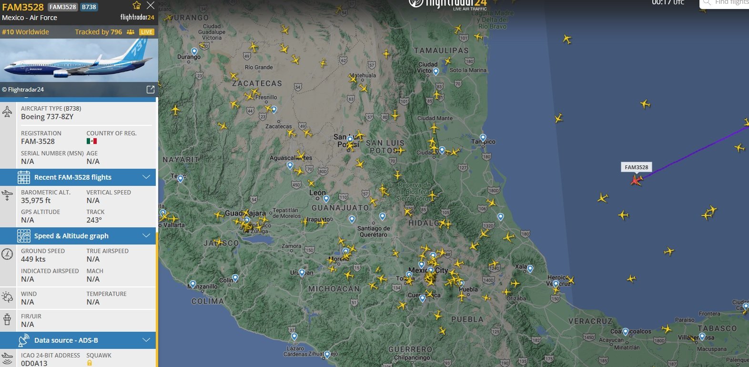749x367 pixels.
Task: Expand the Recent FAM-3528 flights section
Action: pos(78,177)
